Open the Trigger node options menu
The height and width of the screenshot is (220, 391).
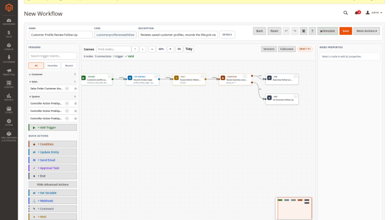tap(109, 76)
